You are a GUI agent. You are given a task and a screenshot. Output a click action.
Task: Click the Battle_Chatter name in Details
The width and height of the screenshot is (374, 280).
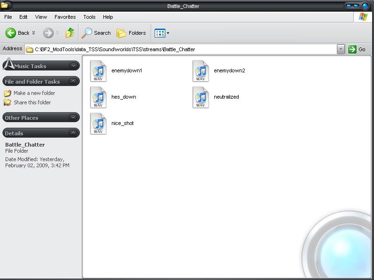tap(25, 145)
